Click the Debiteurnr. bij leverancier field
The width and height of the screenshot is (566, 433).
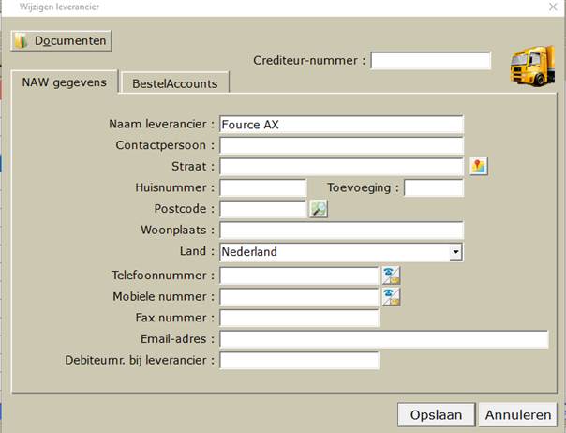tap(299, 361)
